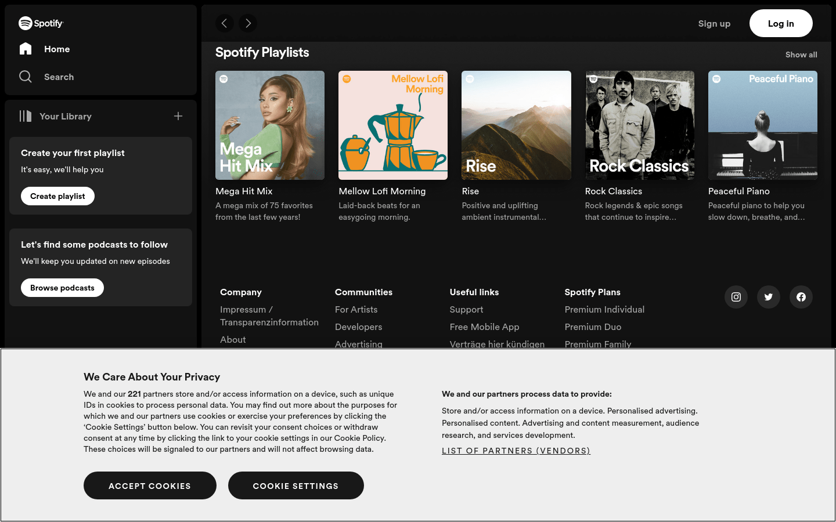This screenshot has width=836, height=522.
Task: Open Search via the magnifying glass icon
Action: click(26, 77)
